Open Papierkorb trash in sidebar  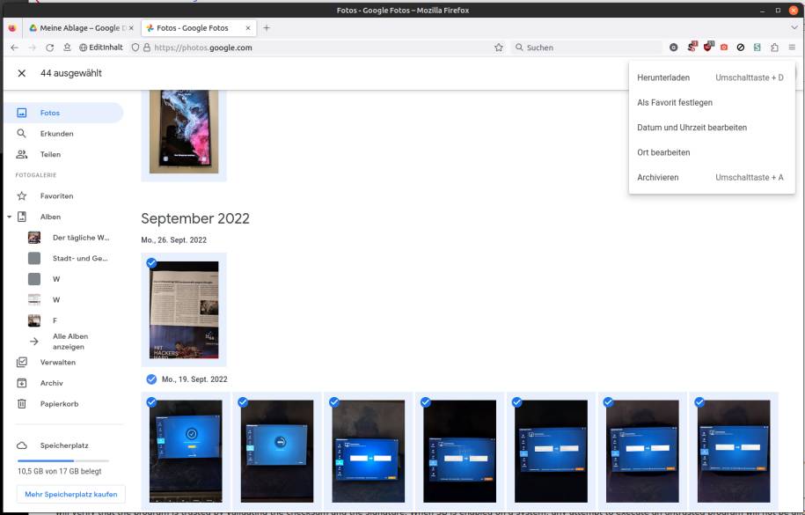pyautogui.click(x=22, y=404)
